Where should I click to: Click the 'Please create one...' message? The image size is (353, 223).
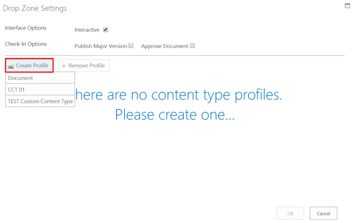pos(175,115)
